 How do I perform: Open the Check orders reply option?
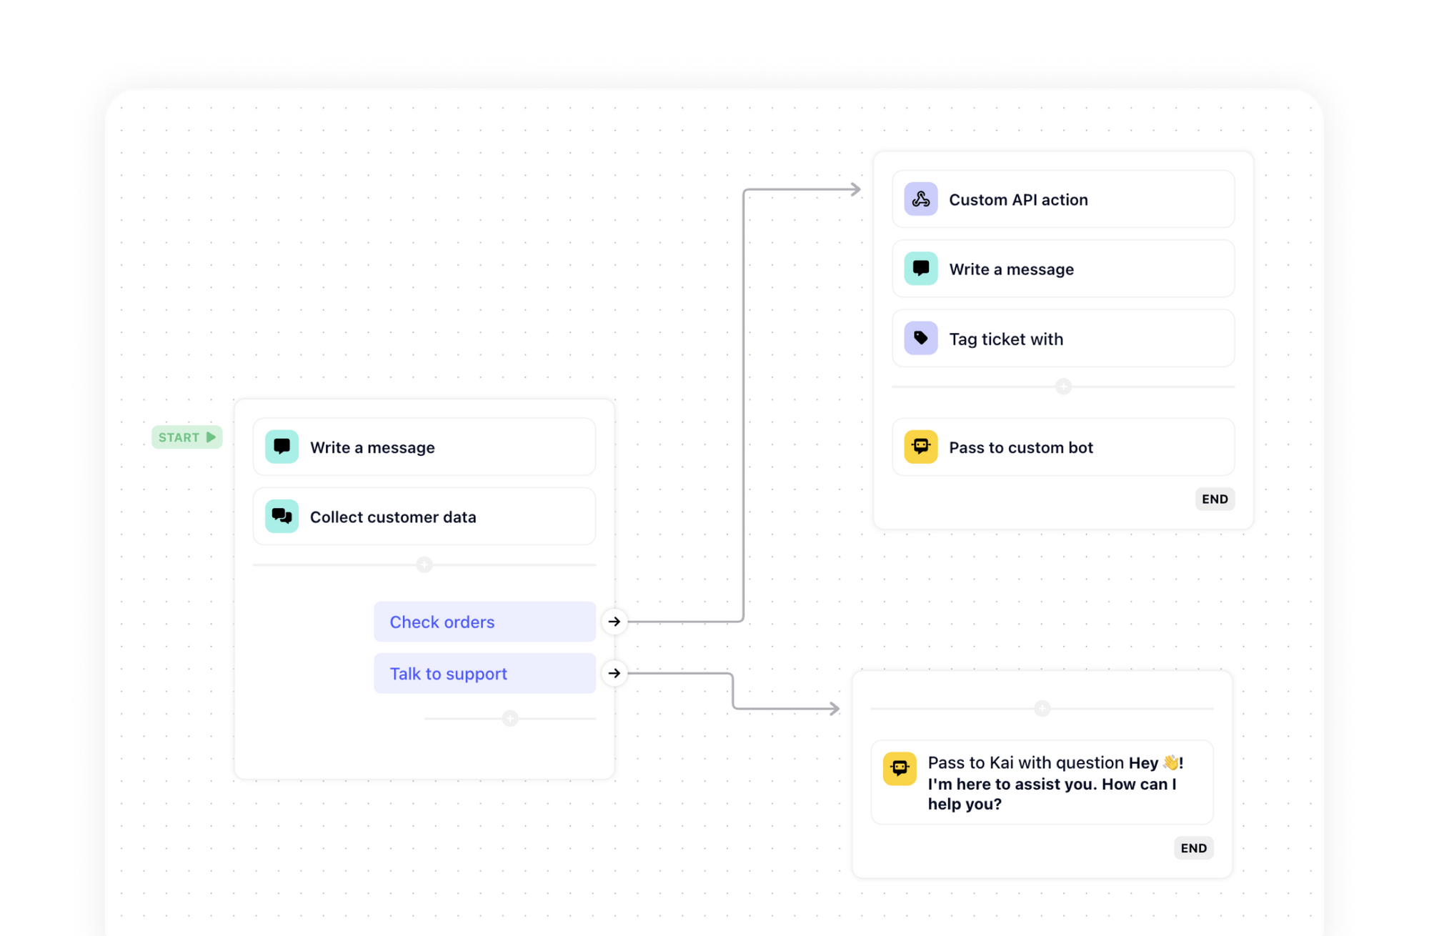click(x=484, y=622)
